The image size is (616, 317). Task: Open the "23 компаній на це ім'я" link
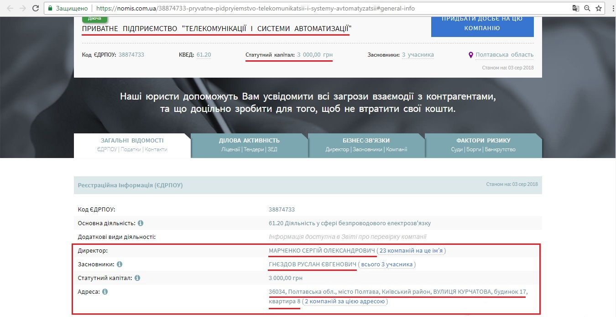coord(412,250)
